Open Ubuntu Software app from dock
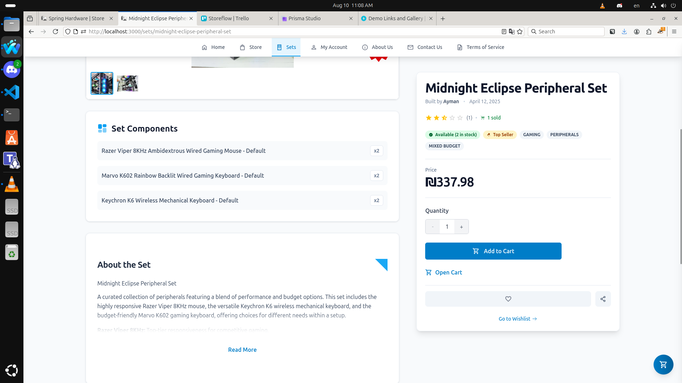This screenshot has width=682, height=383. click(x=12, y=138)
